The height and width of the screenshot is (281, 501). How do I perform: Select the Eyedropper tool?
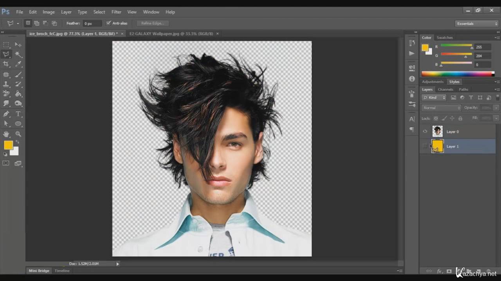(18, 64)
